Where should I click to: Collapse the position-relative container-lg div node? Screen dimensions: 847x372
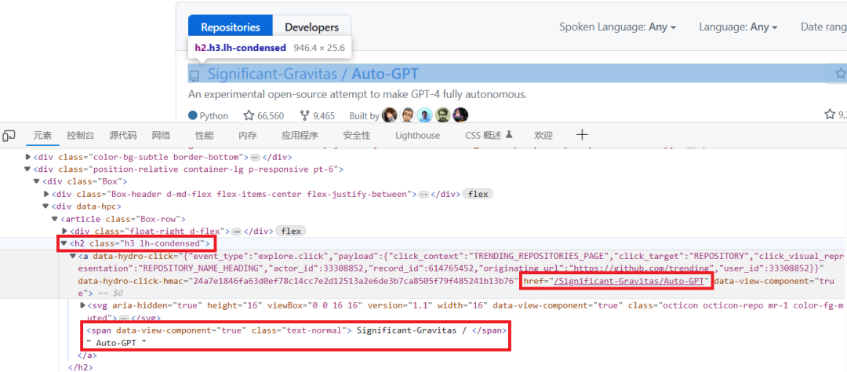click(29, 170)
